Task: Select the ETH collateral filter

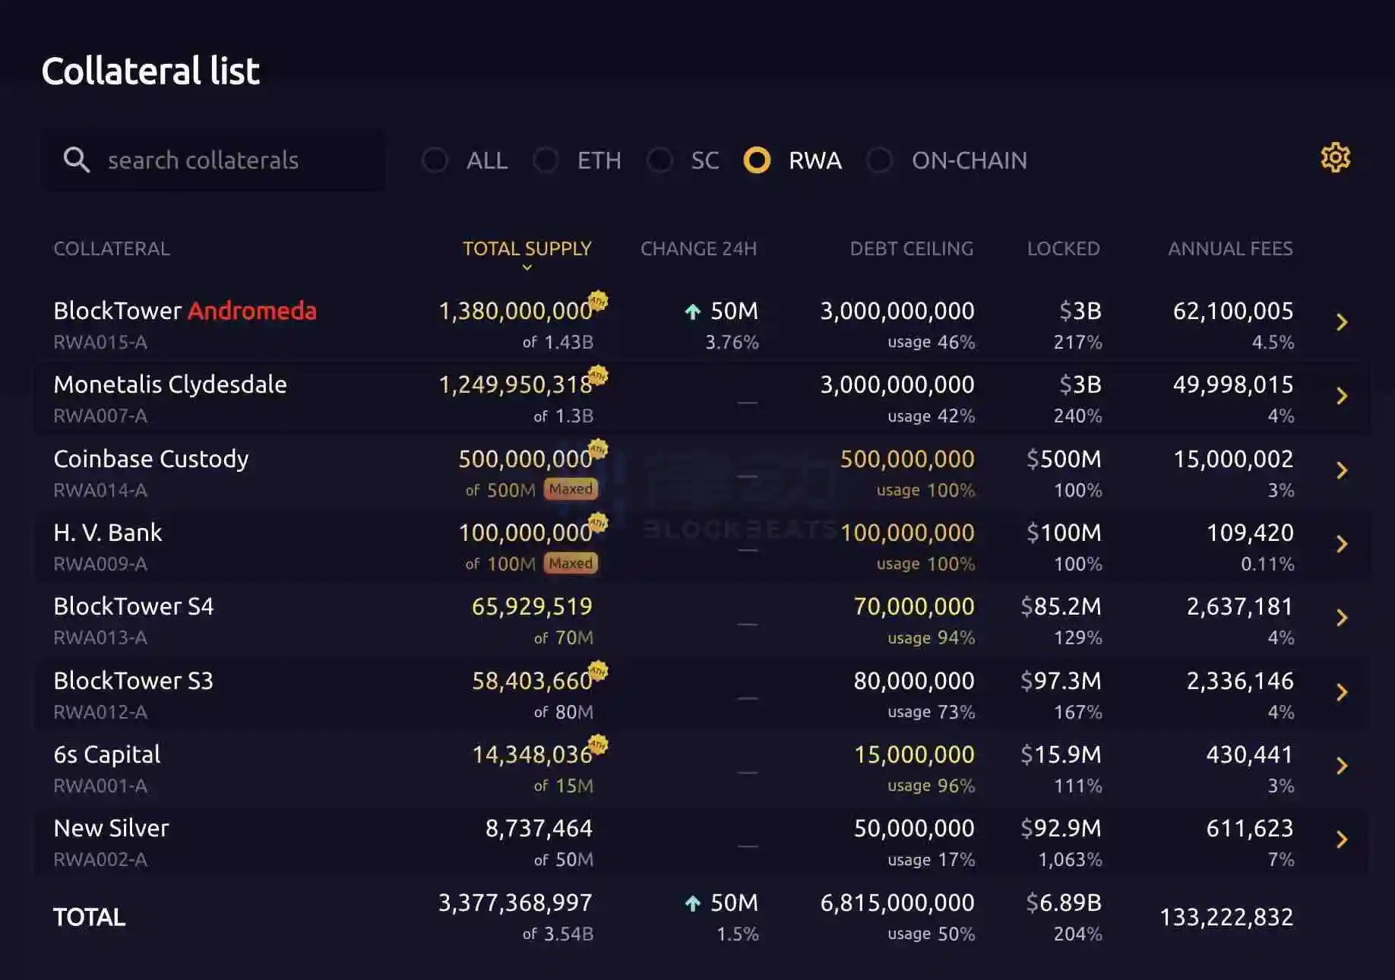Action: pos(546,160)
